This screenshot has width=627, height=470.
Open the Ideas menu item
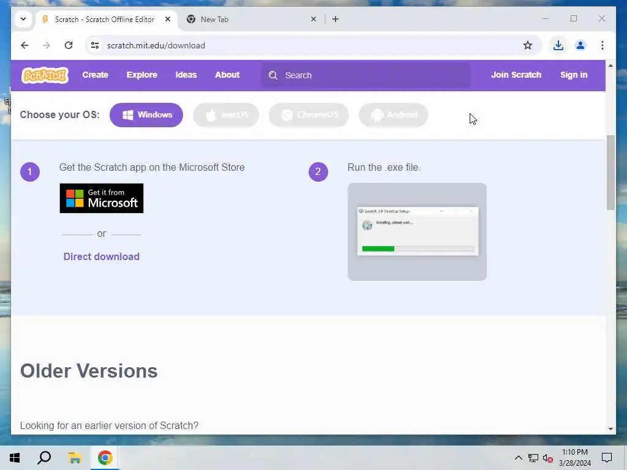pyautogui.click(x=186, y=75)
